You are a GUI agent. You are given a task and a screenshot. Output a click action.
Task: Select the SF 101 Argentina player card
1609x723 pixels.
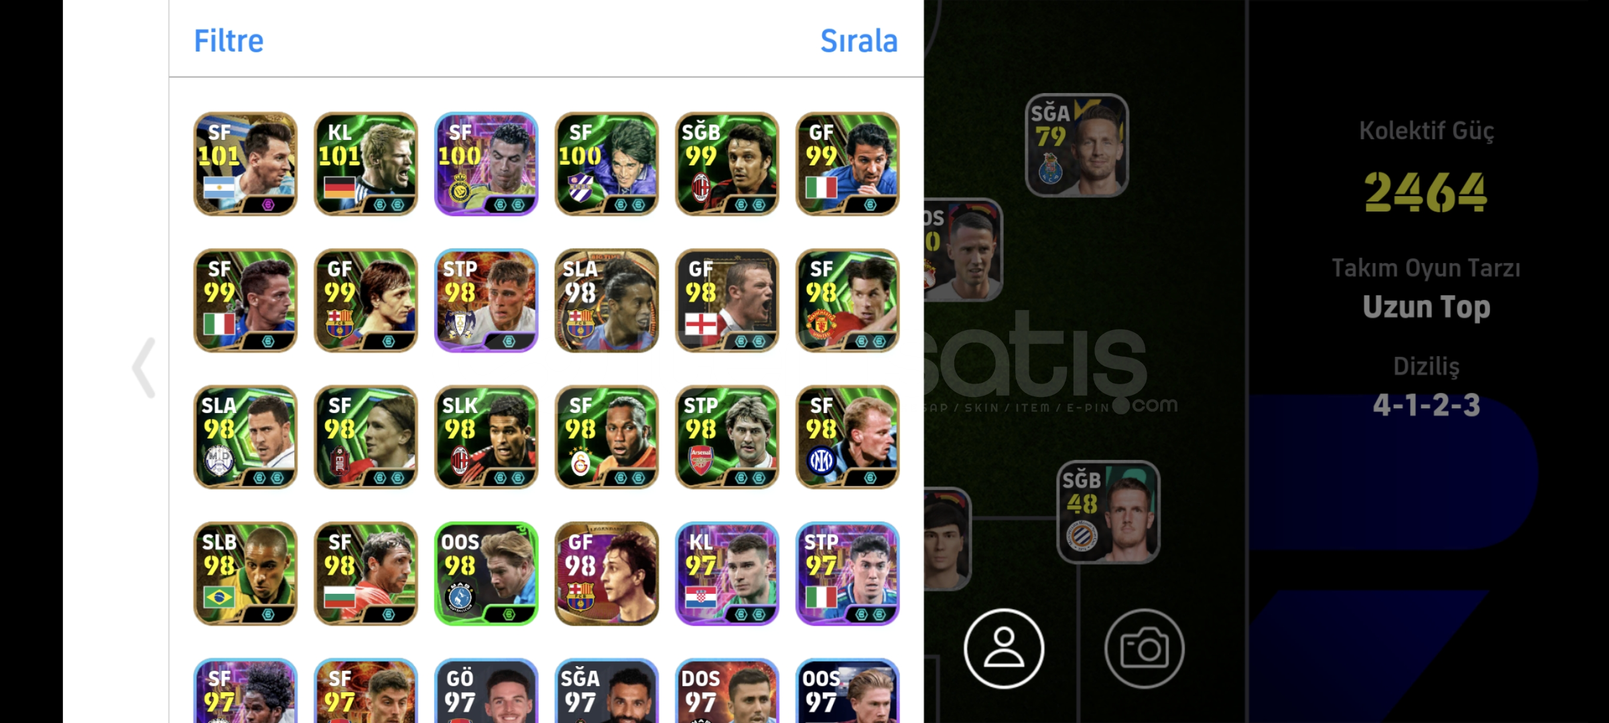point(245,164)
